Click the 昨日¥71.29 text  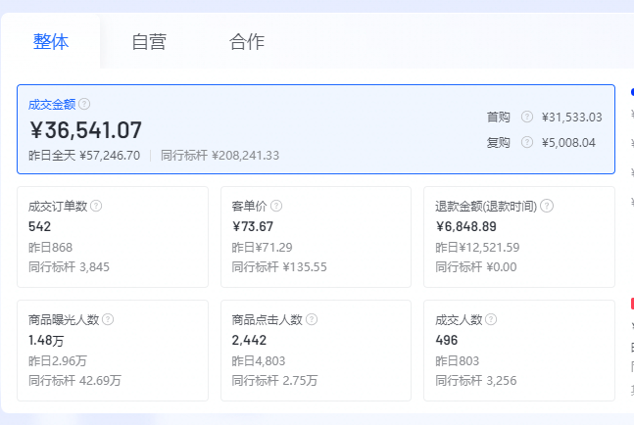coord(262,247)
